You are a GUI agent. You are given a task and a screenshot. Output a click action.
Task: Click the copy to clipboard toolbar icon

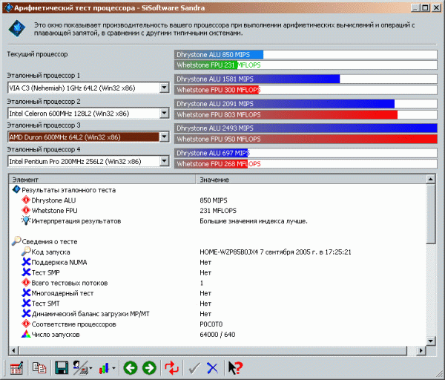click(39, 368)
